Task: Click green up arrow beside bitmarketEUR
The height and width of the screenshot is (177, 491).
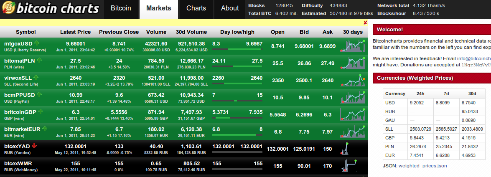Action: click(x=44, y=128)
